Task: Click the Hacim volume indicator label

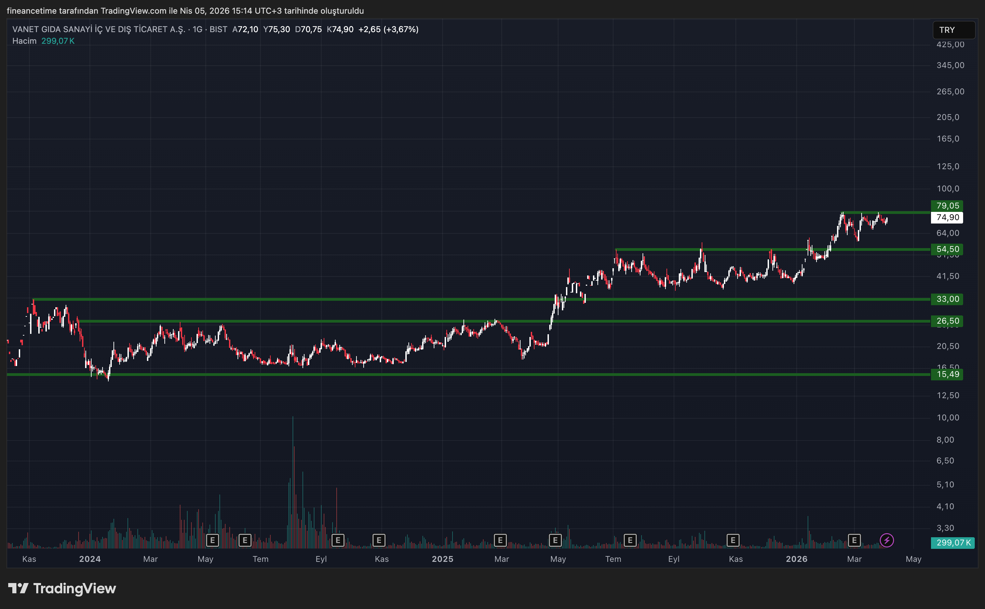Action: click(x=24, y=41)
